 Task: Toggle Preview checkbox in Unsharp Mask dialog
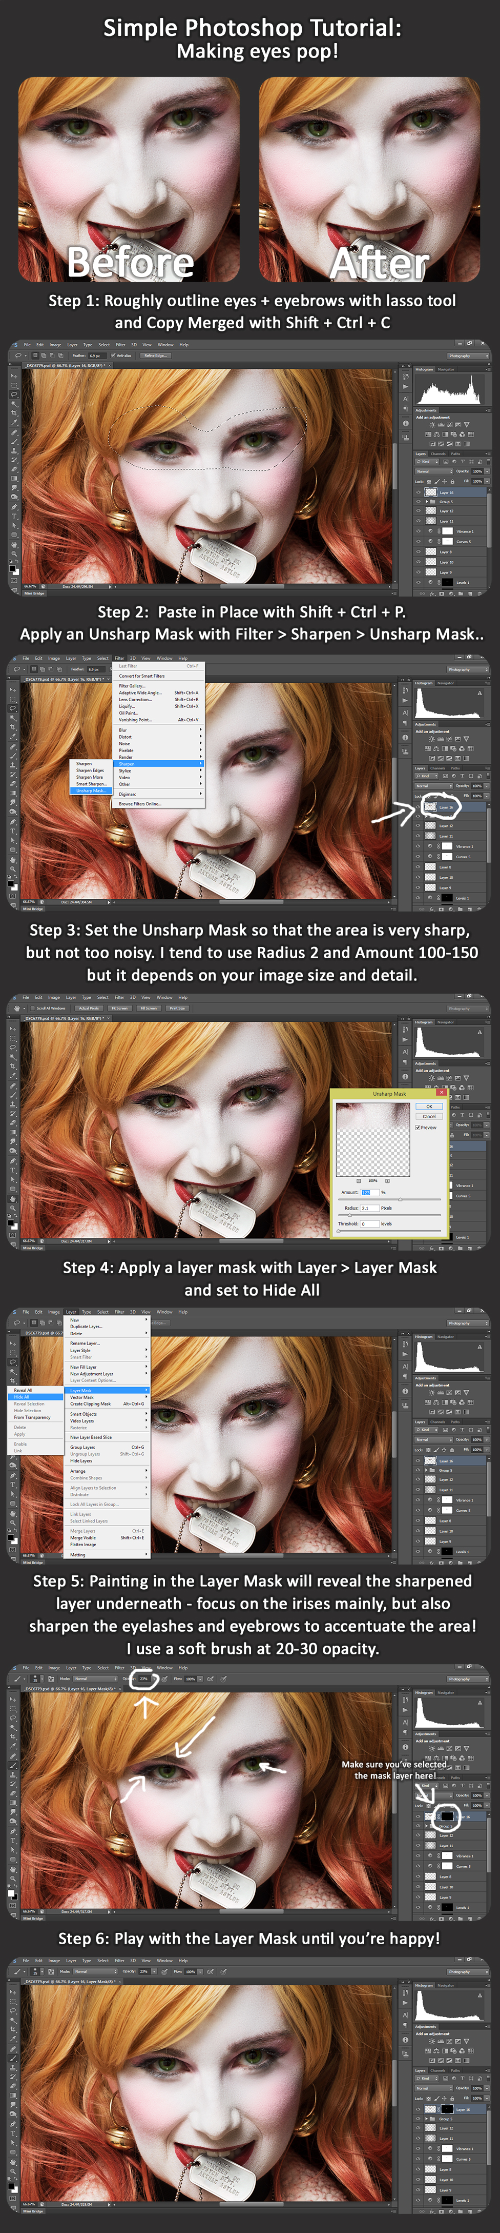pyautogui.click(x=419, y=1128)
